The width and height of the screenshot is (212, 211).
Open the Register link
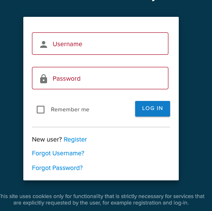[x=75, y=139]
